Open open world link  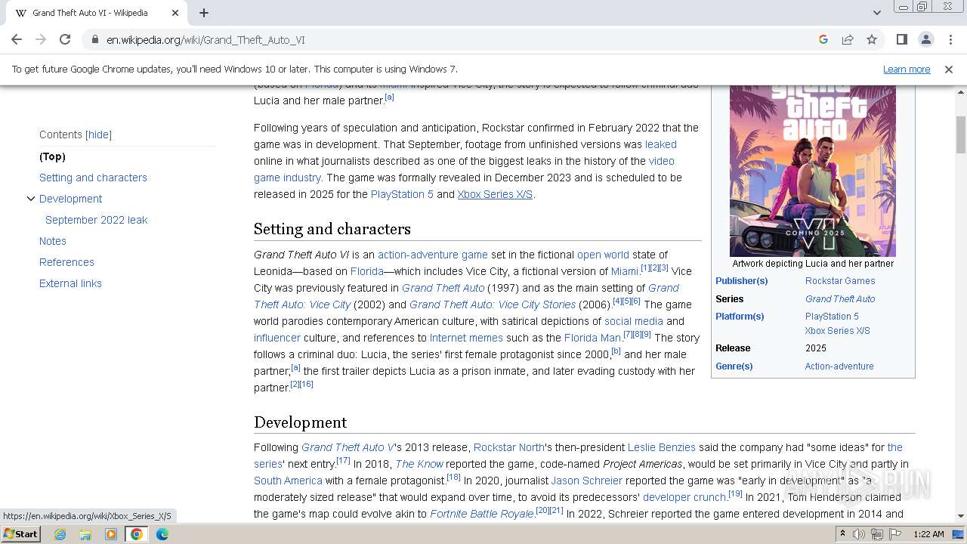pyautogui.click(x=603, y=255)
